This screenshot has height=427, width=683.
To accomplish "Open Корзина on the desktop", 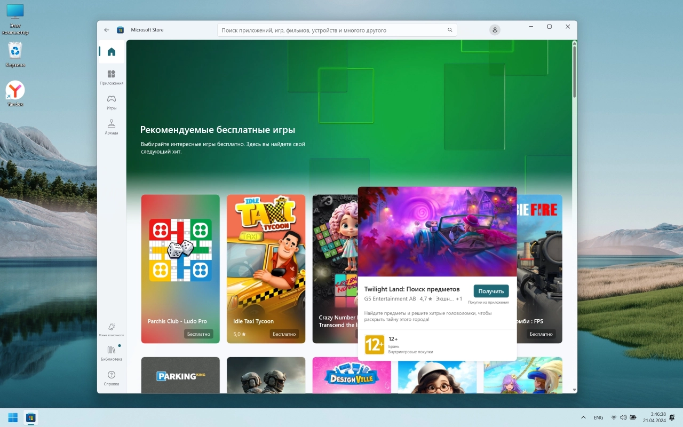I will tap(15, 55).
